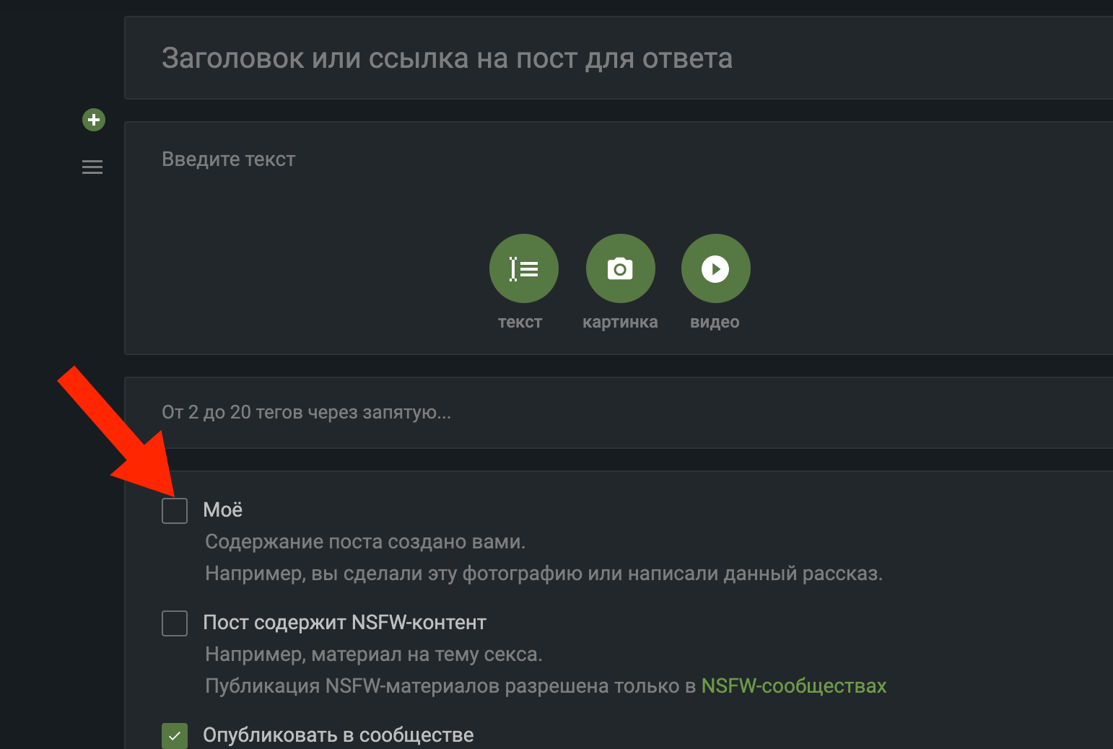
Task: Click the "текст" label under the icon
Action: (x=520, y=322)
